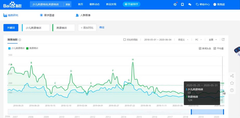Click news marker F on chart
This screenshot has height=118, width=240.
113,71
